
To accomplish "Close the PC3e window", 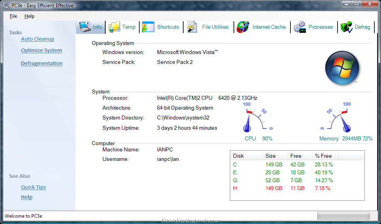I will click(x=370, y=4).
